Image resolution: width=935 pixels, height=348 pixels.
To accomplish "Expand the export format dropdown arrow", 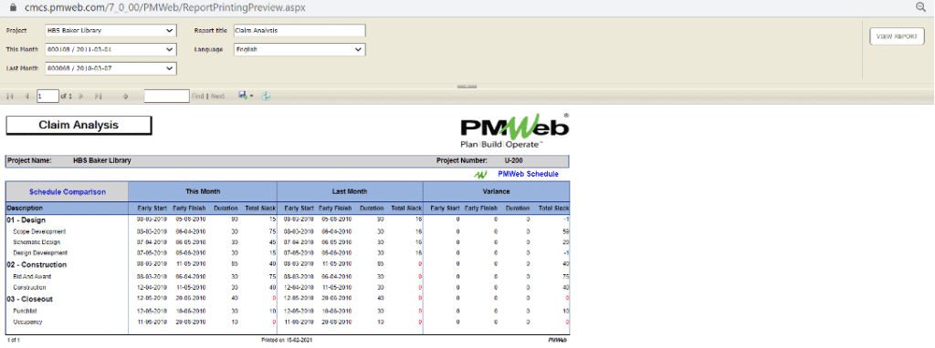I will (x=252, y=96).
